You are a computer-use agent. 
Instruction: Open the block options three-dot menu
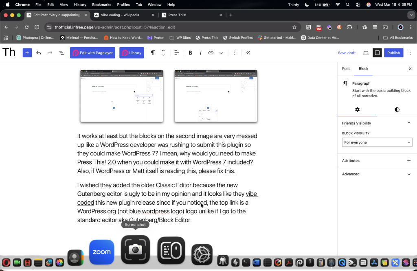click(235, 53)
